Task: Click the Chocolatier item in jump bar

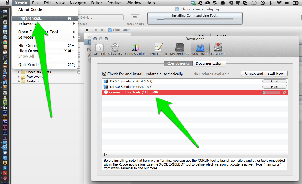Action: click(x=119, y=30)
